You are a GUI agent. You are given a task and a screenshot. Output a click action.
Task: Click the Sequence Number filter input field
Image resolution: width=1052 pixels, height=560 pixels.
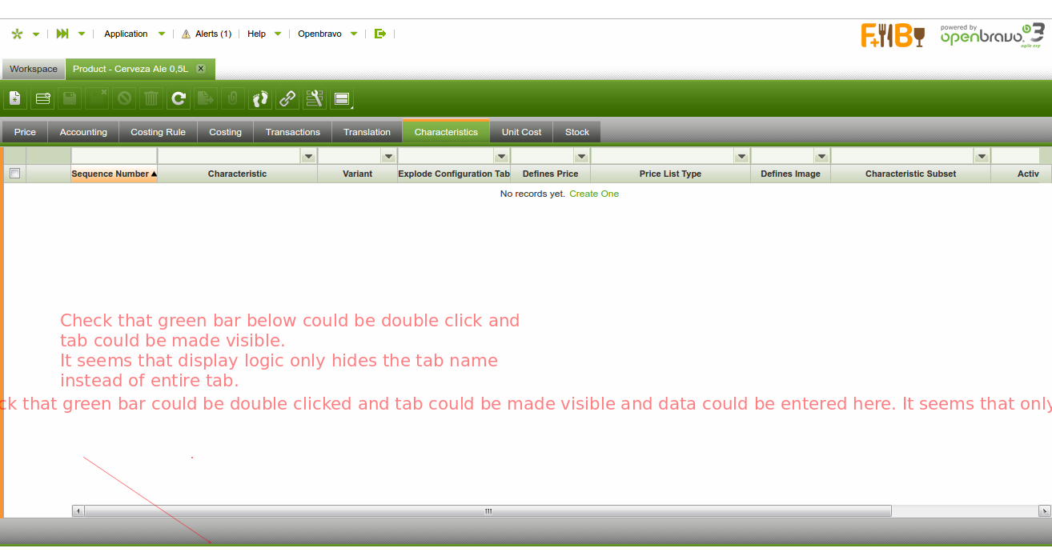pos(114,156)
